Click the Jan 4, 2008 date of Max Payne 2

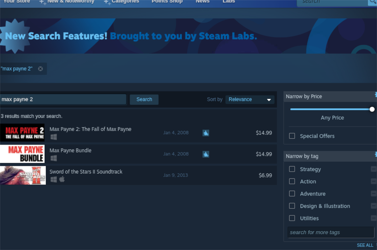(176, 133)
